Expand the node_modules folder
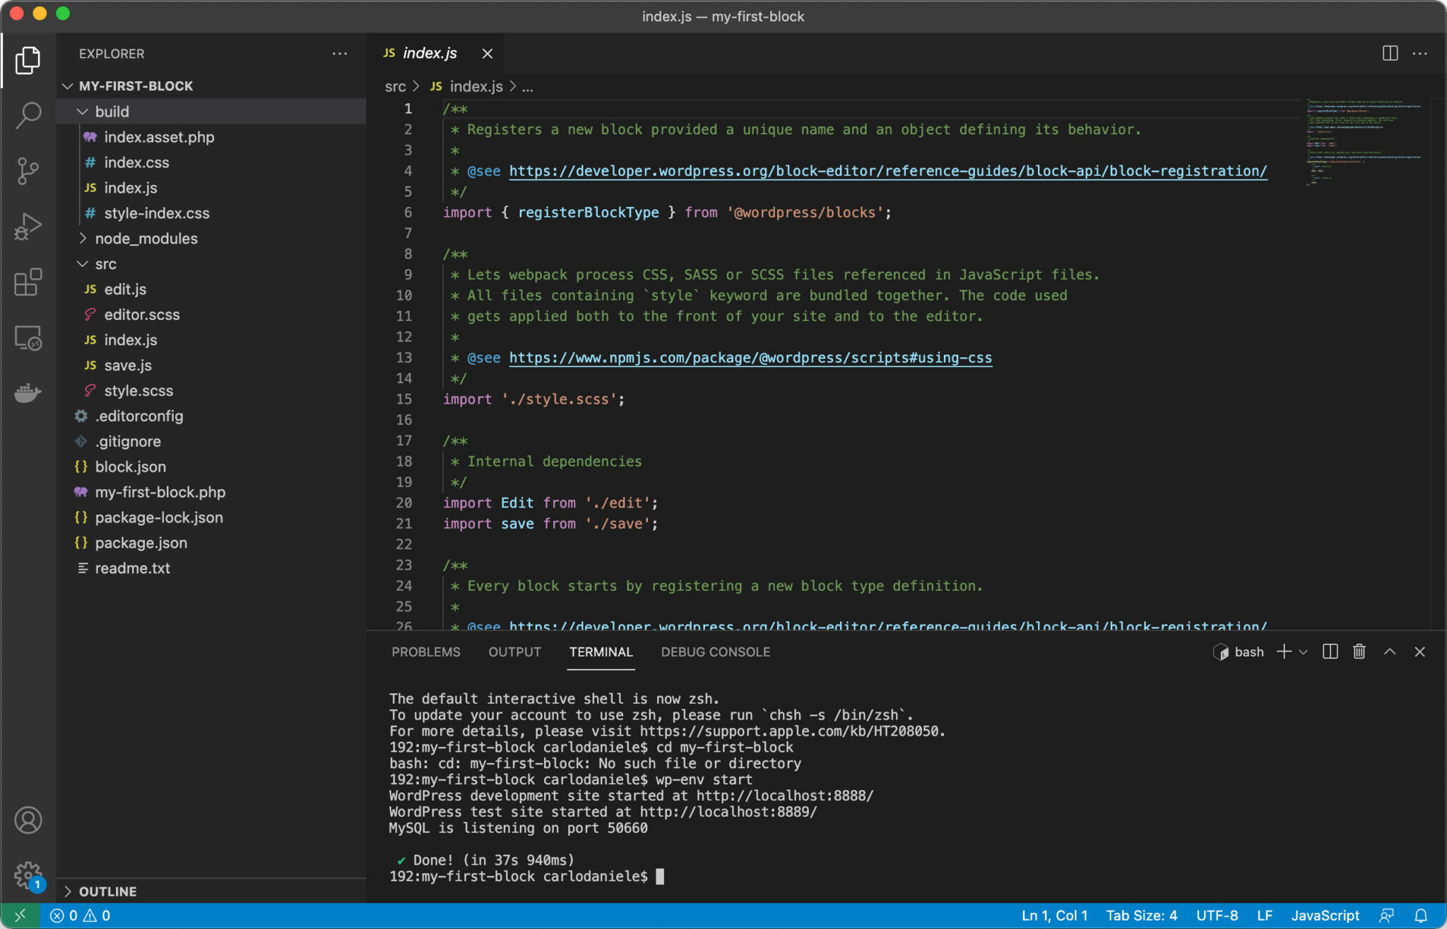Screen dimensions: 1447x929 pyautogui.click(x=83, y=238)
